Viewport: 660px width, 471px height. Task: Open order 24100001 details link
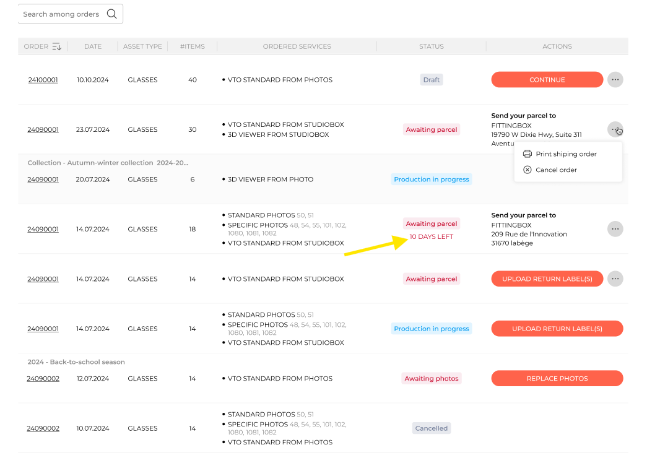pyautogui.click(x=43, y=79)
